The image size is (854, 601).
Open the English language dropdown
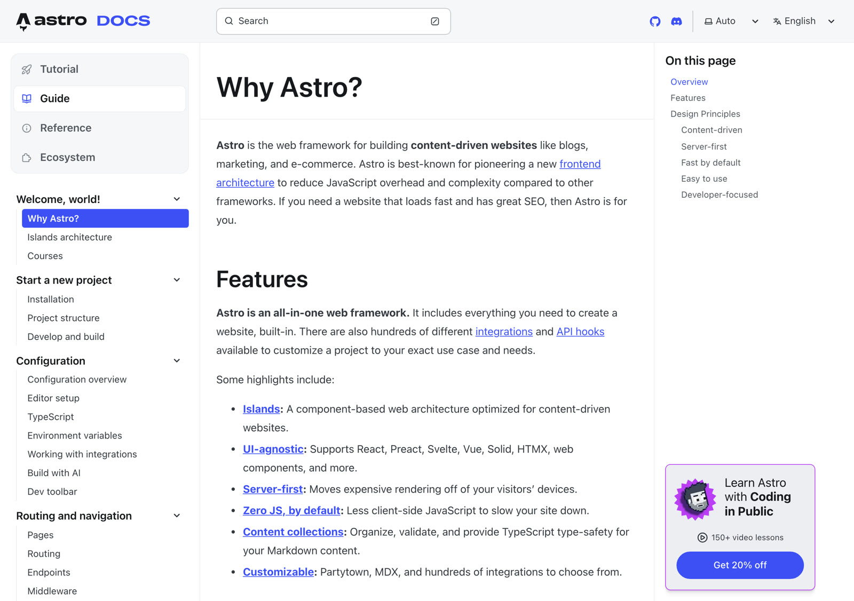803,21
